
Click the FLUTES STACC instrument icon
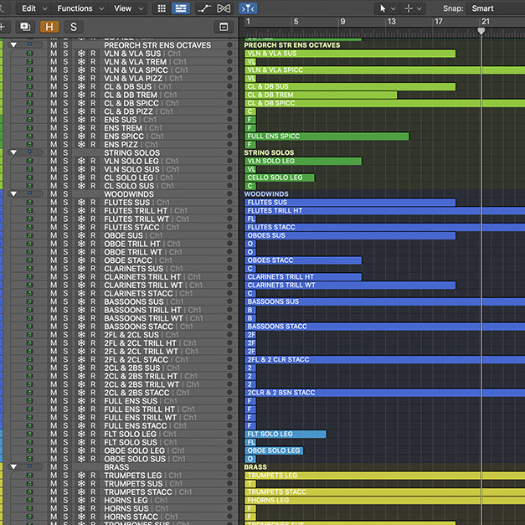pyautogui.click(x=30, y=228)
